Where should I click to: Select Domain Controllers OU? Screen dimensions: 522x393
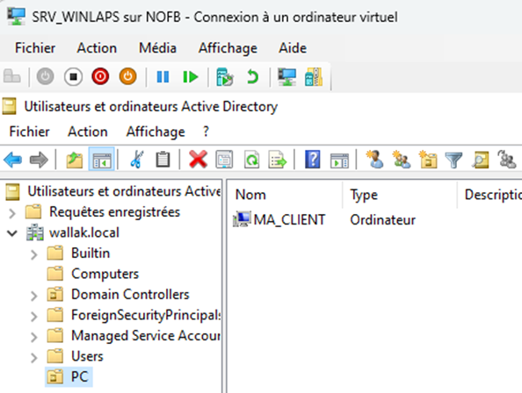tap(130, 295)
